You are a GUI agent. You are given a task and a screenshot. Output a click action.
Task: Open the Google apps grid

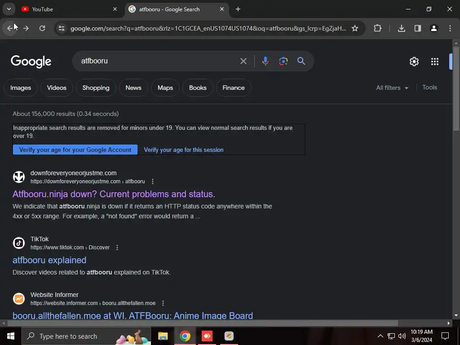point(435,61)
